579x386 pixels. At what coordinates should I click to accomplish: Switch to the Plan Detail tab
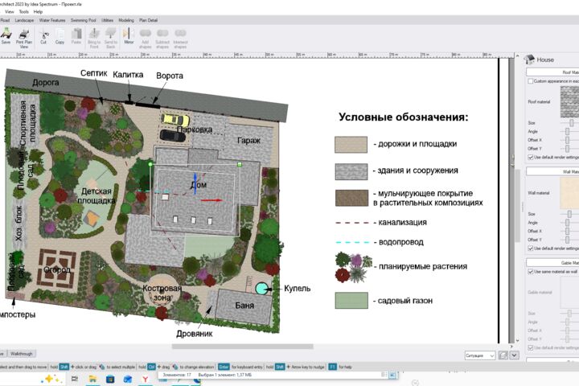pyautogui.click(x=148, y=20)
